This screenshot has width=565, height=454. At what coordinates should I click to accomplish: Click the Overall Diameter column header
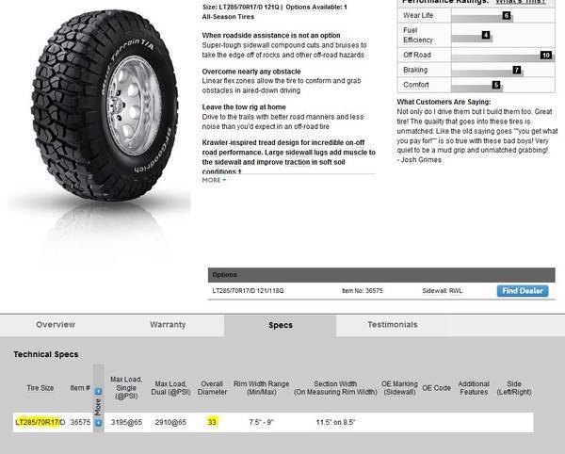coord(212,388)
